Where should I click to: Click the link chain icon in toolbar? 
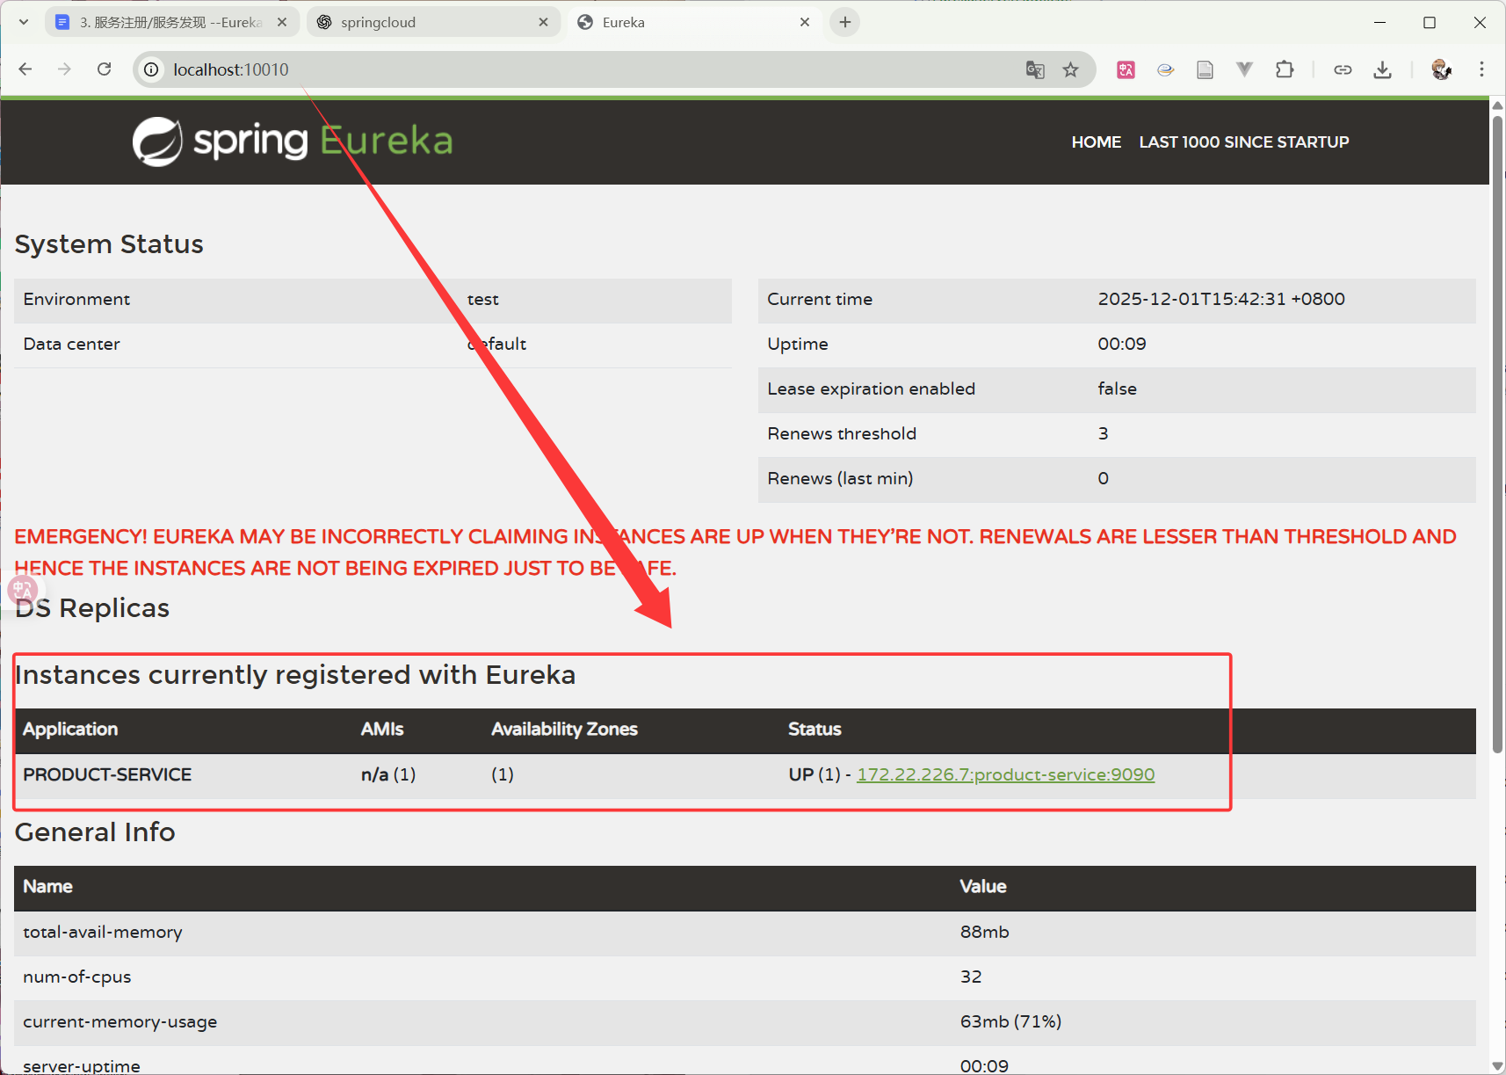click(x=1343, y=69)
